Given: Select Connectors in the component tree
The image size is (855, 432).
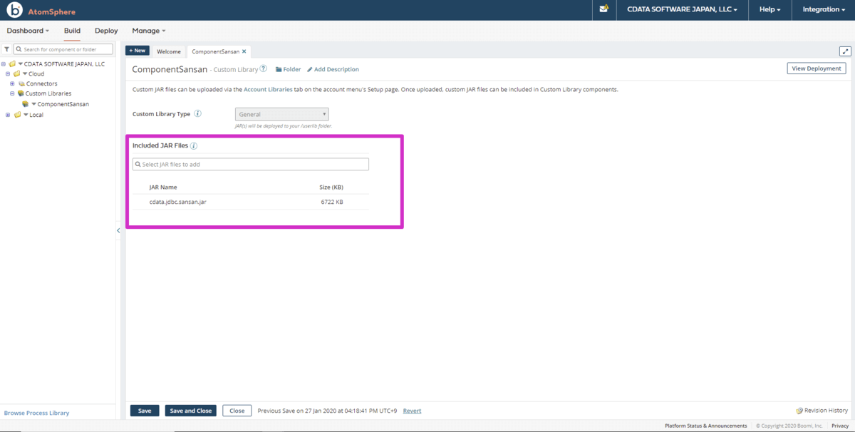Looking at the screenshot, I should click(x=42, y=84).
